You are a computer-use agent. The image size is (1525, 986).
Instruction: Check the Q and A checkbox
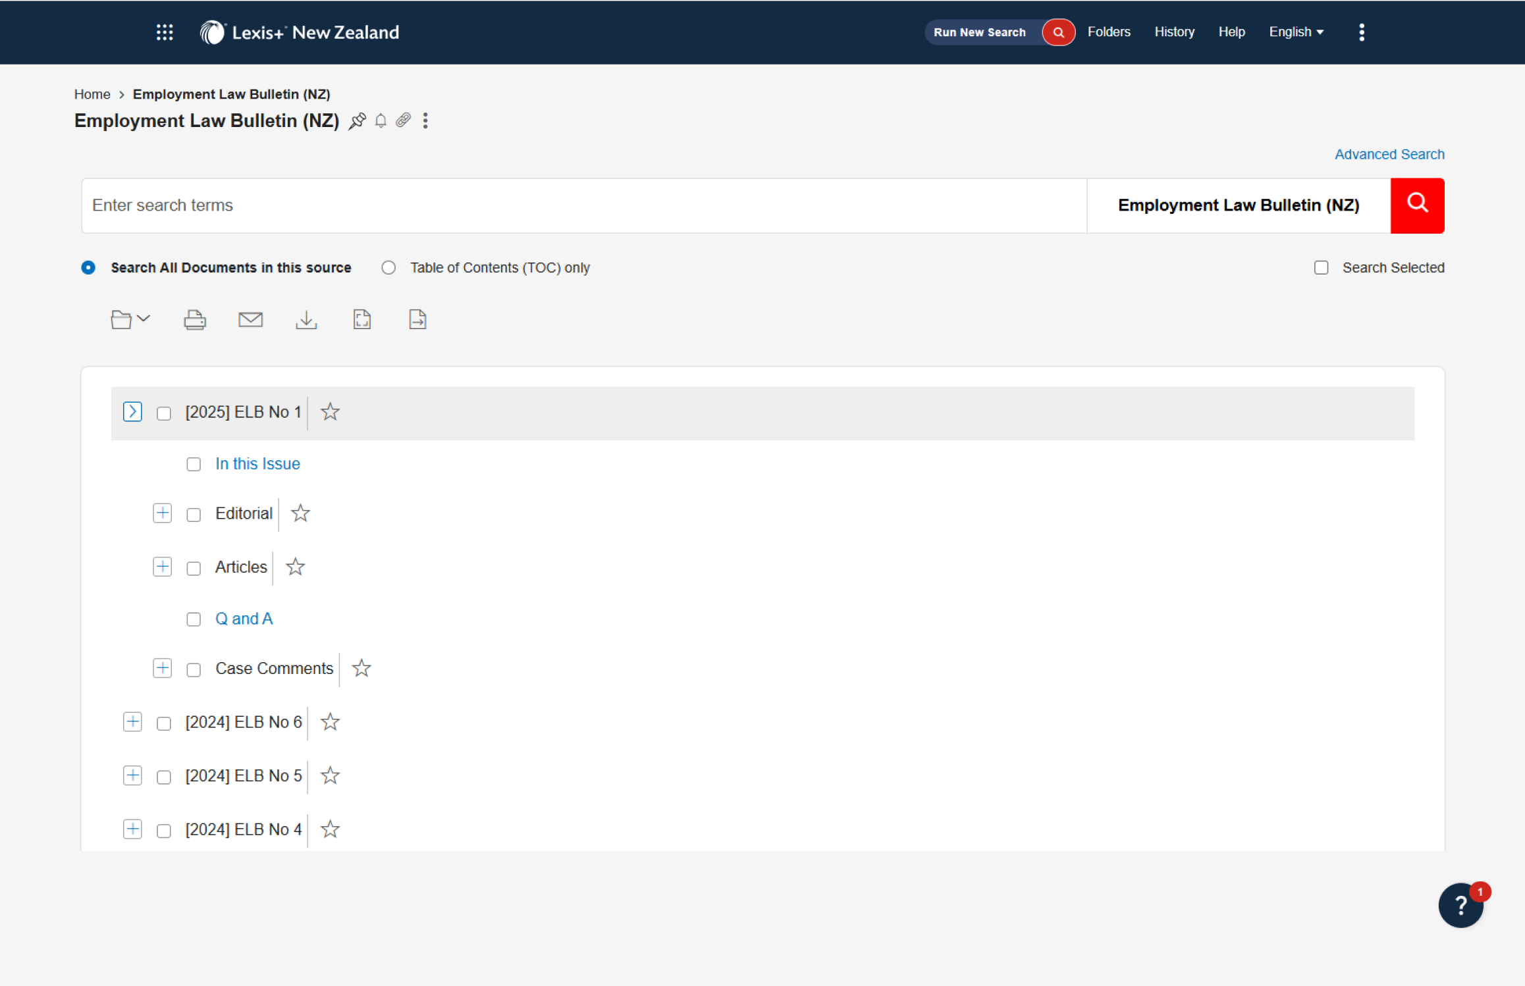tap(194, 619)
